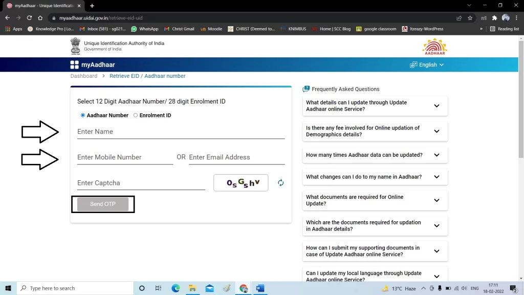Select the Aadhaar Number radio button
Screen dimensions: 524x295
(83, 115)
